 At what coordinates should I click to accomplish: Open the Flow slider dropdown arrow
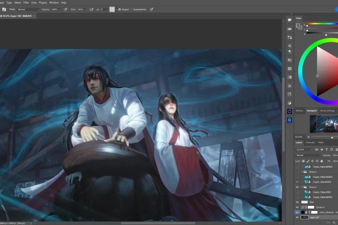[86, 9]
